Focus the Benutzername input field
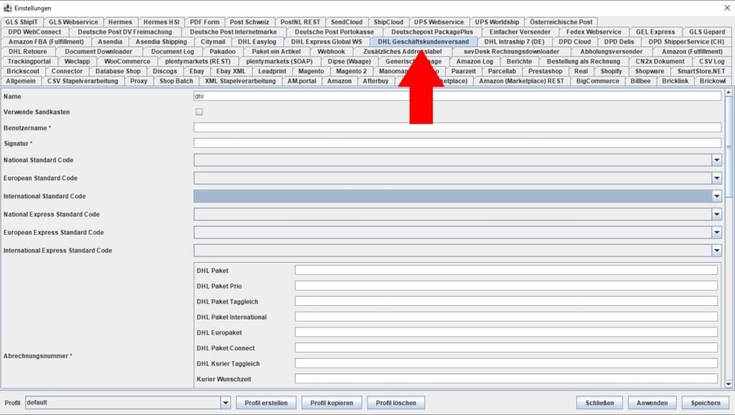735x415 pixels. [x=457, y=128]
